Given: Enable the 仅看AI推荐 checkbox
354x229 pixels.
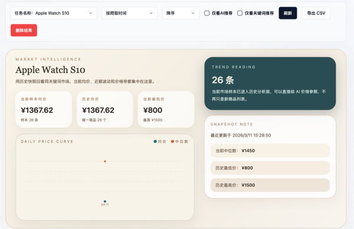Looking at the screenshot, I should 207,13.
